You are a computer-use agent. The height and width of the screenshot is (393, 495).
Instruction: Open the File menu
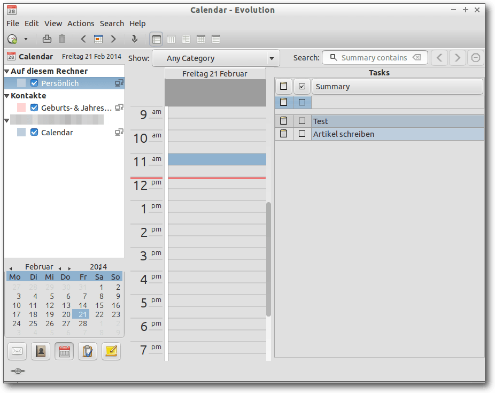(x=13, y=24)
